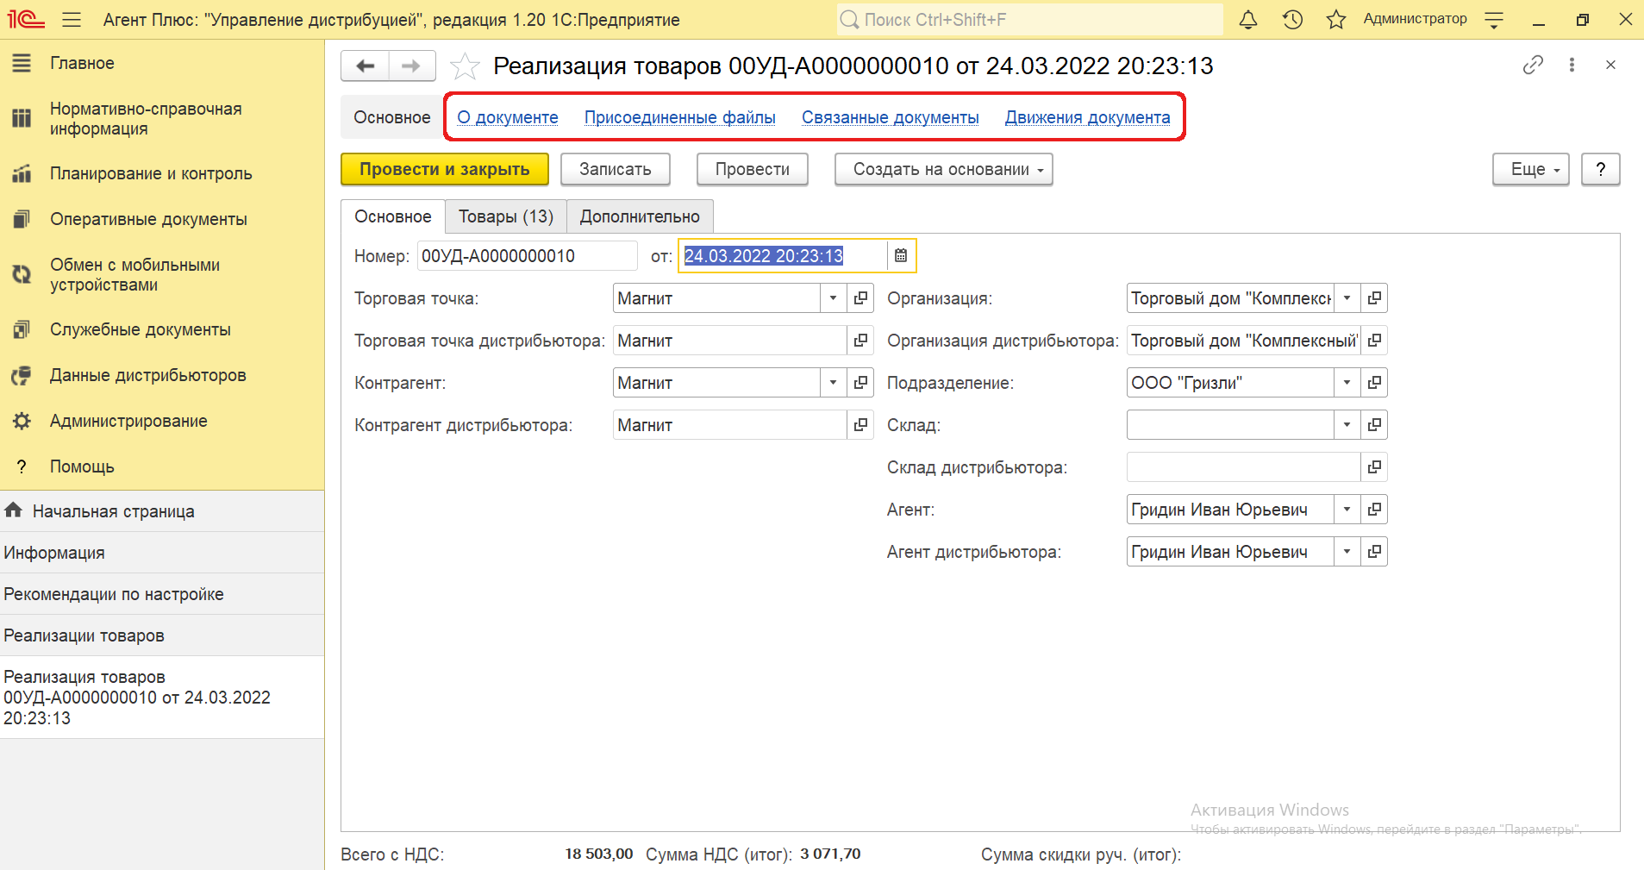Expand the Торговая точка dropdown
Viewport: 1644px width, 870px height.
click(833, 298)
